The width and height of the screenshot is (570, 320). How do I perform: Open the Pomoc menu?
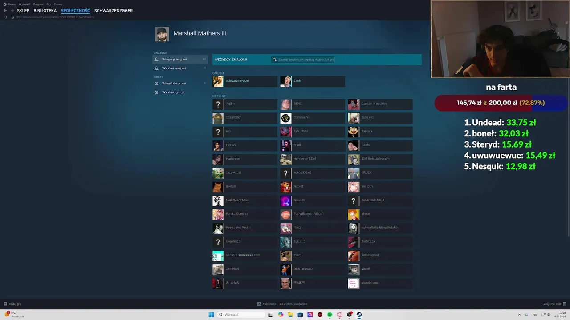tap(58, 4)
